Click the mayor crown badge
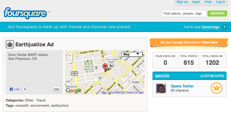The height and width of the screenshot is (115, 231). pos(216,88)
